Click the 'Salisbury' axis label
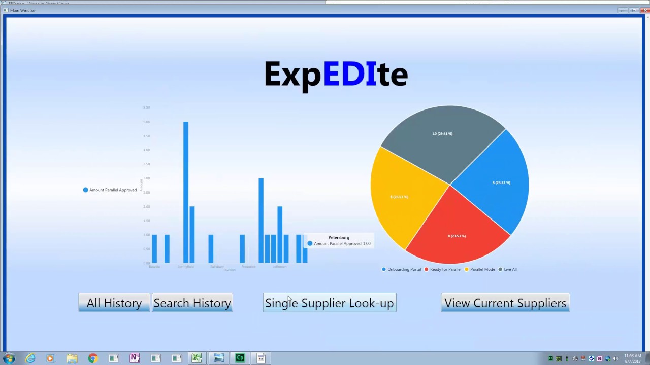This screenshot has width=650, height=365. click(x=217, y=267)
